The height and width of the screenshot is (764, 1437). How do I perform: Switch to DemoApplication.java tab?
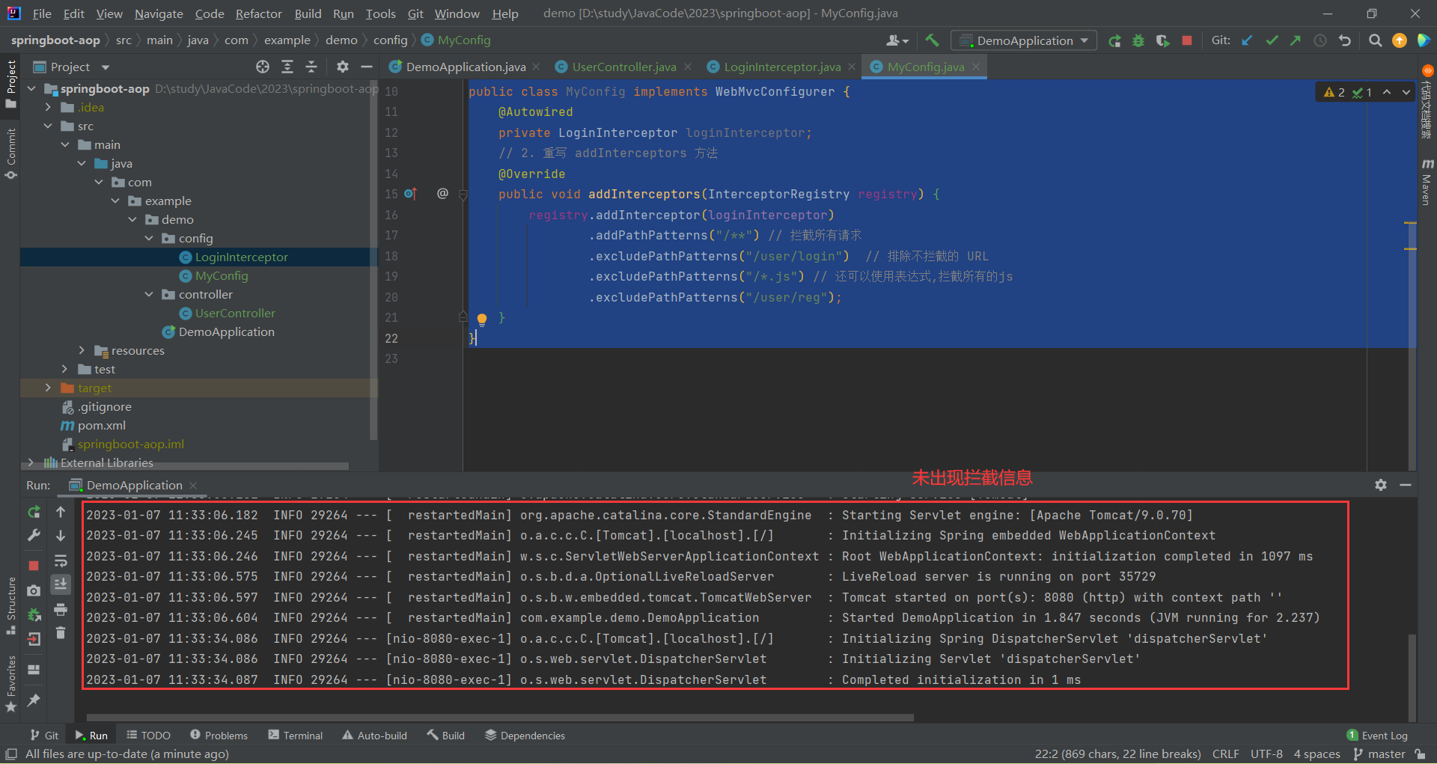click(x=466, y=67)
